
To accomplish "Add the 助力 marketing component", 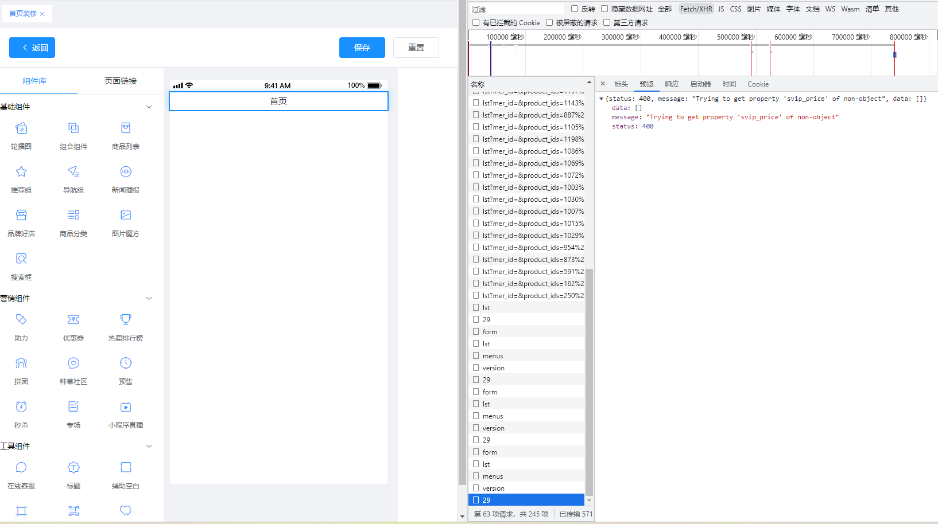I will [x=21, y=327].
